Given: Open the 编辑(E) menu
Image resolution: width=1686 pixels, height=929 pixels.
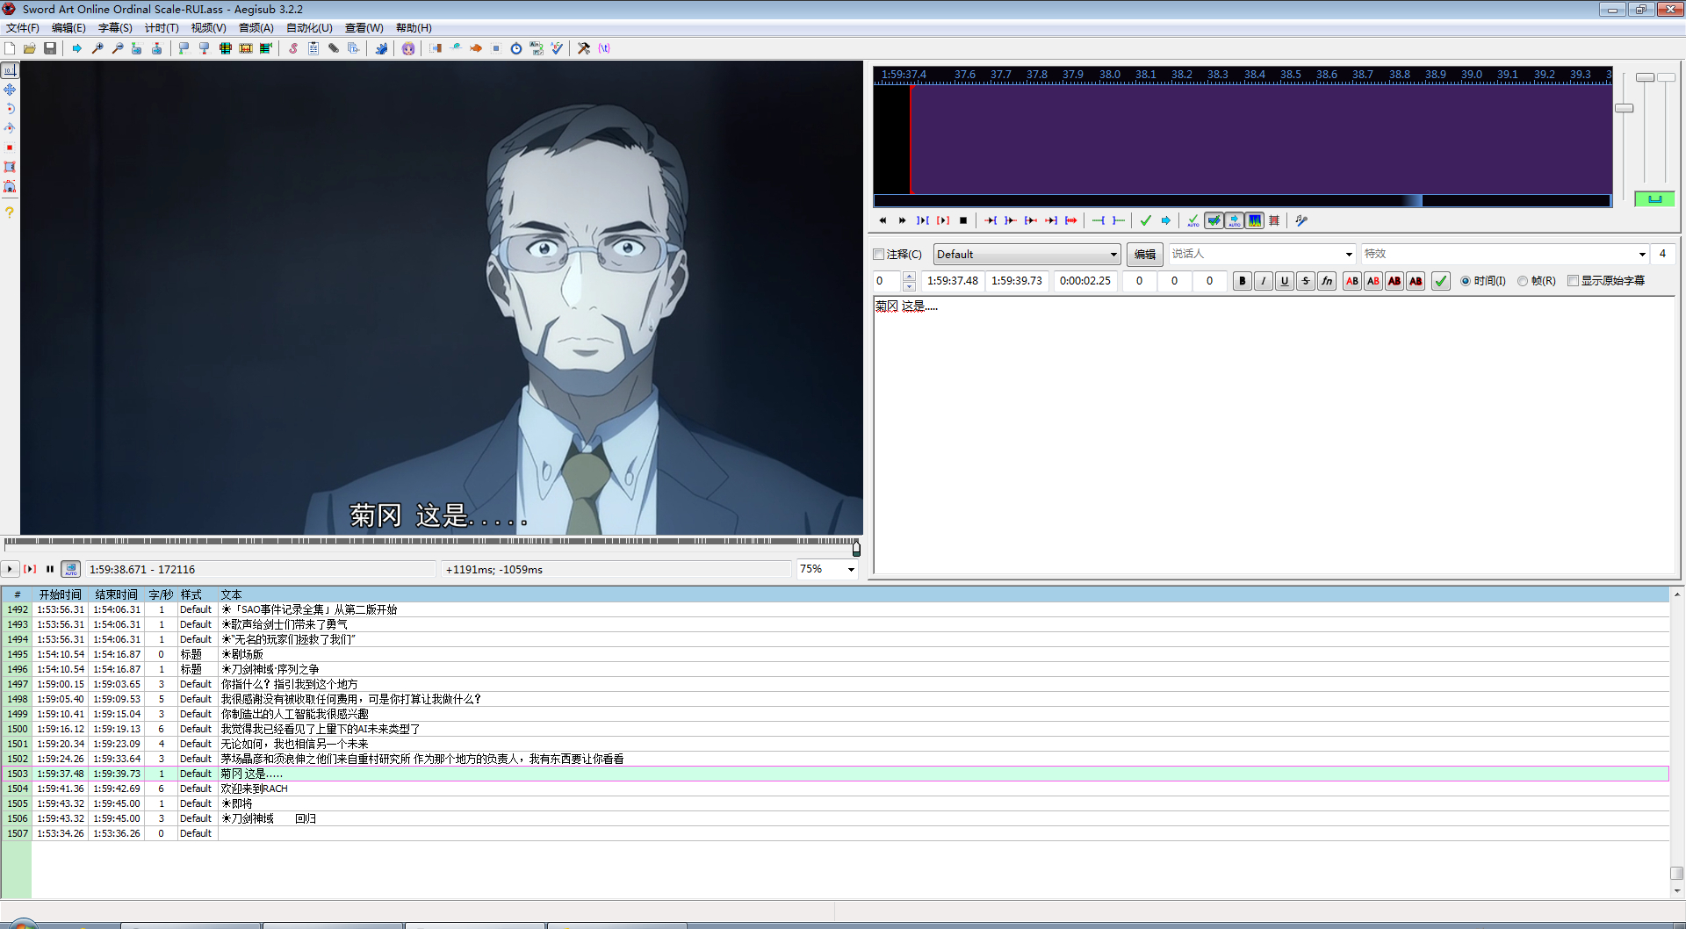Looking at the screenshot, I should coord(68,28).
